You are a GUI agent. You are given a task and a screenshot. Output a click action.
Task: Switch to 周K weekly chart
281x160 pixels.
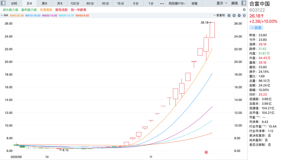[x=44, y=4]
